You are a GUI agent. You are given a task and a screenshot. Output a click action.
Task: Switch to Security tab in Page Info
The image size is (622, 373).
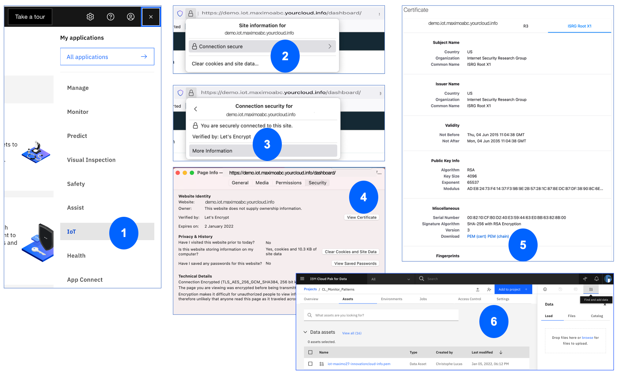(x=318, y=183)
